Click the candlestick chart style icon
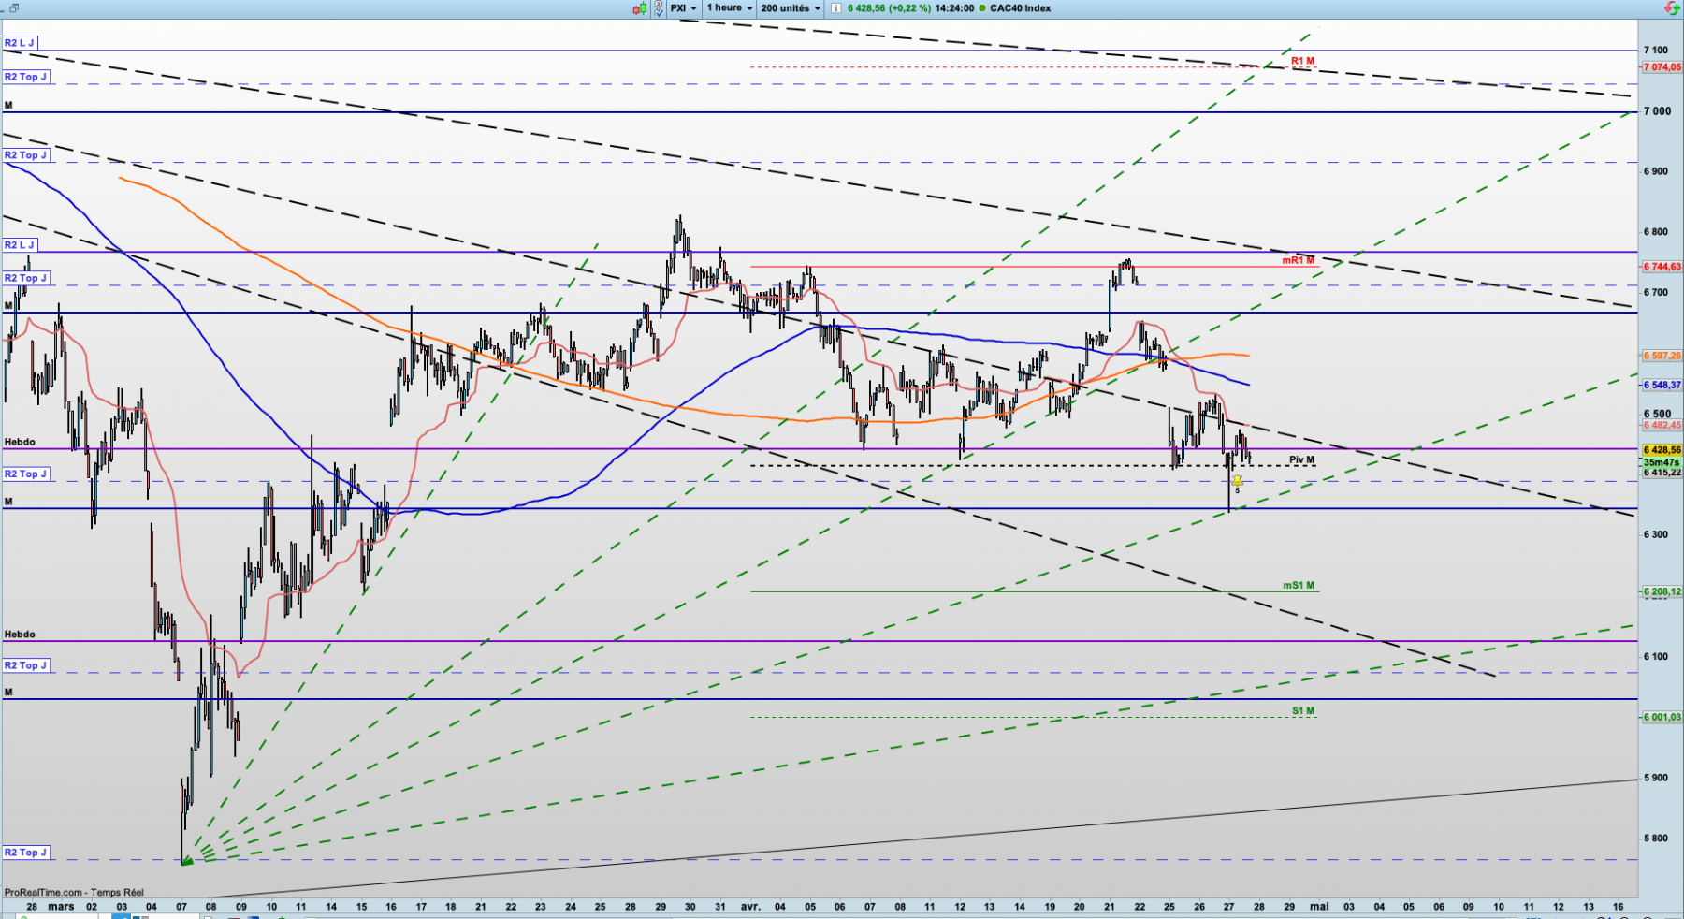 pyautogui.click(x=640, y=8)
